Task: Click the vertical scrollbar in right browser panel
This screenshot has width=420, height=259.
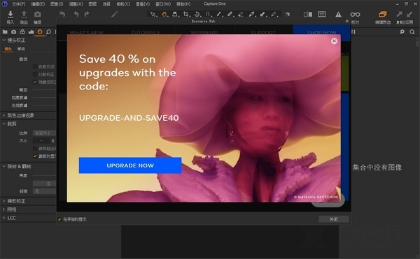Action: coord(417,43)
